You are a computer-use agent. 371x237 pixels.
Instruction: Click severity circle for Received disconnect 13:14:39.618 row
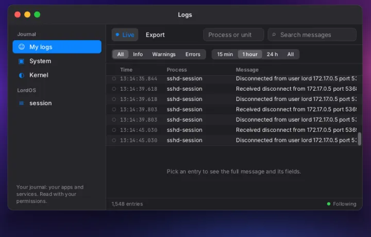point(114,89)
